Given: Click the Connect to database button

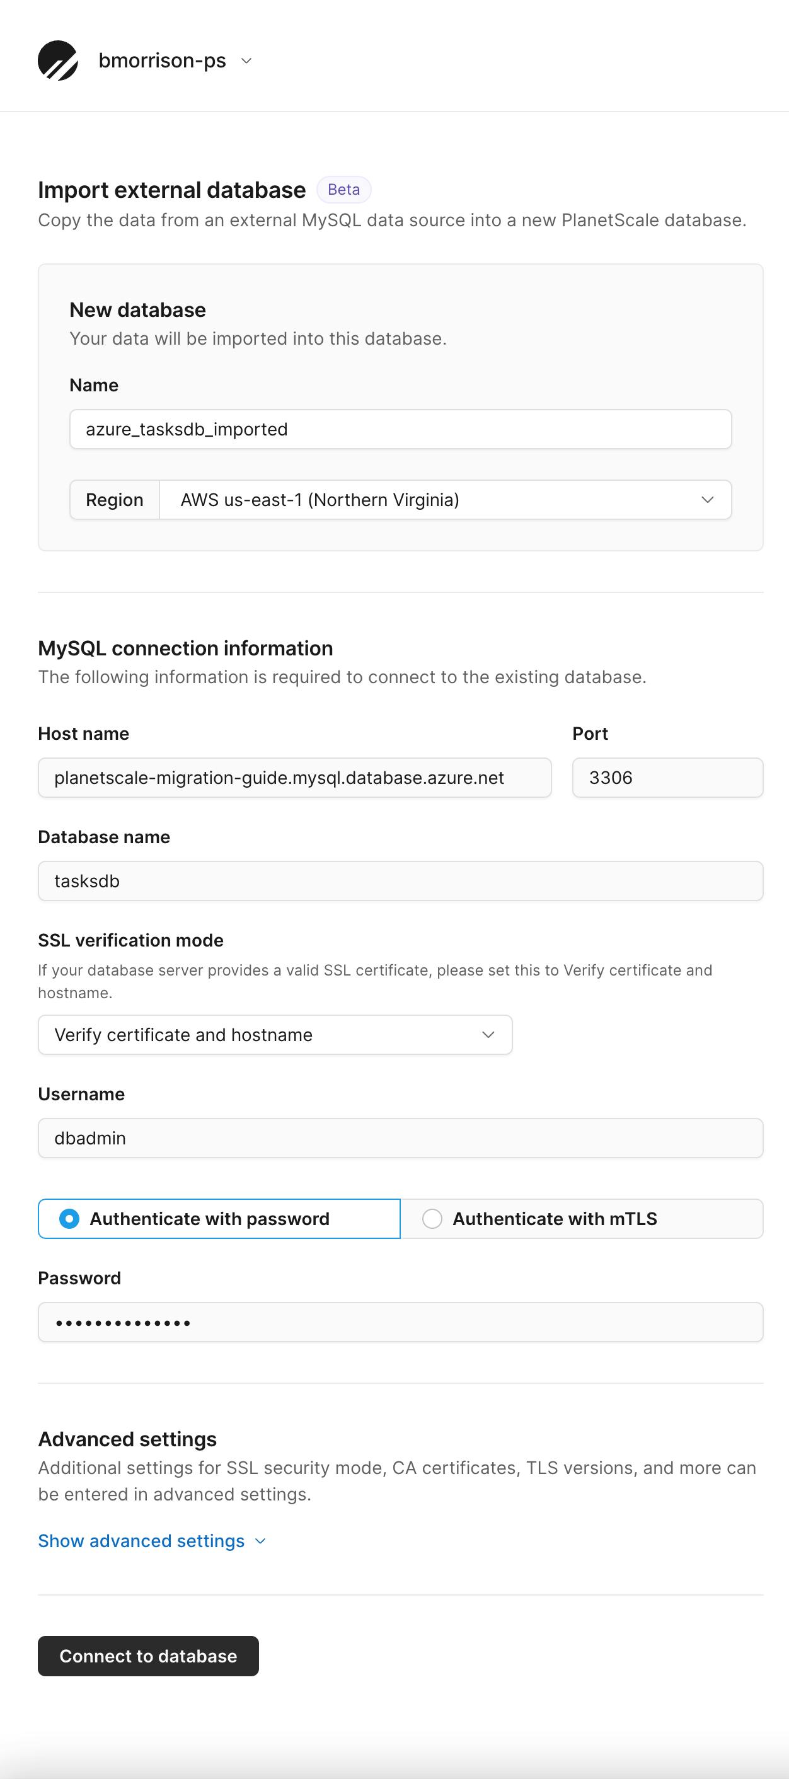Looking at the screenshot, I should (x=148, y=1656).
